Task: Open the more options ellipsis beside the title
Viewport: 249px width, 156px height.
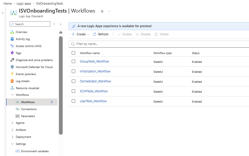Action: point(109,11)
